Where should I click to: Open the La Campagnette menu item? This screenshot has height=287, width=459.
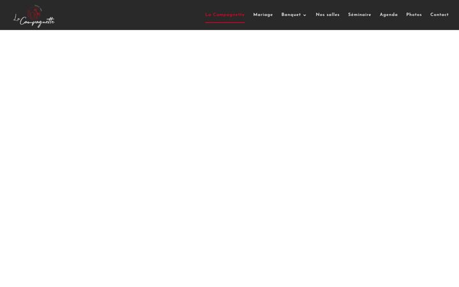pos(225,15)
